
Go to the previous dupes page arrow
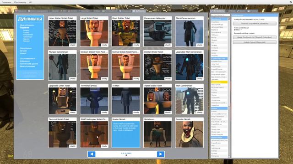pos(92,154)
